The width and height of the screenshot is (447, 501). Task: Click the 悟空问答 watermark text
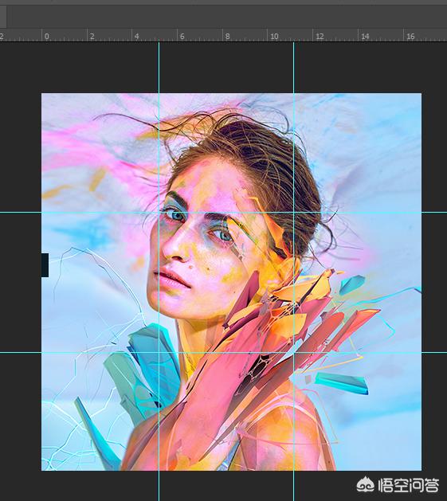click(x=409, y=485)
